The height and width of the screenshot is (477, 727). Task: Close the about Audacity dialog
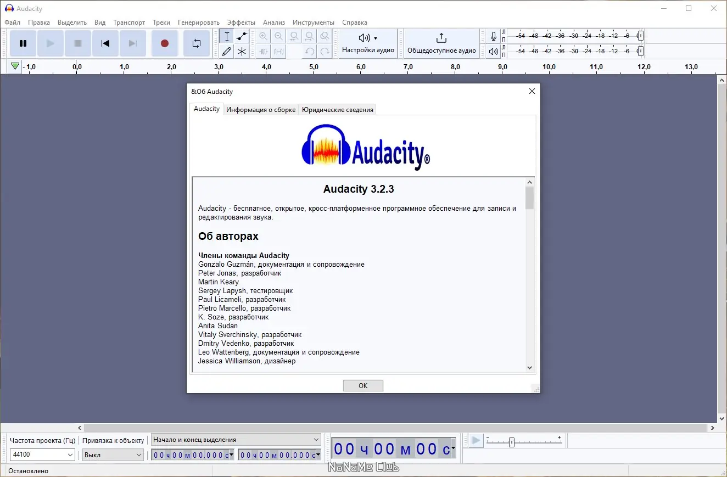[x=532, y=92]
